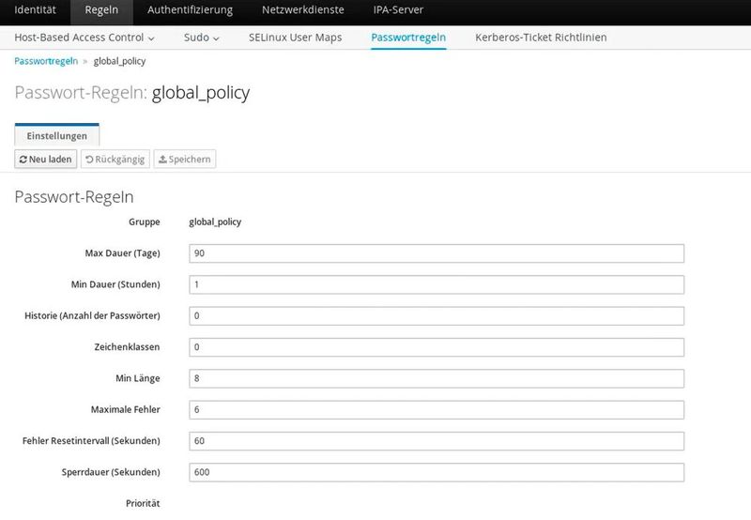Open the Netzwerkdienste menu
Viewport: 751px width, 520px height.
pos(302,10)
